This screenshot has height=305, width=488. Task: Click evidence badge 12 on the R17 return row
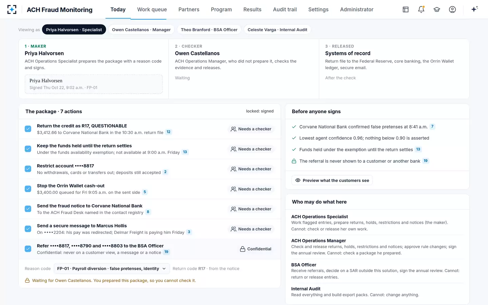(168, 132)
